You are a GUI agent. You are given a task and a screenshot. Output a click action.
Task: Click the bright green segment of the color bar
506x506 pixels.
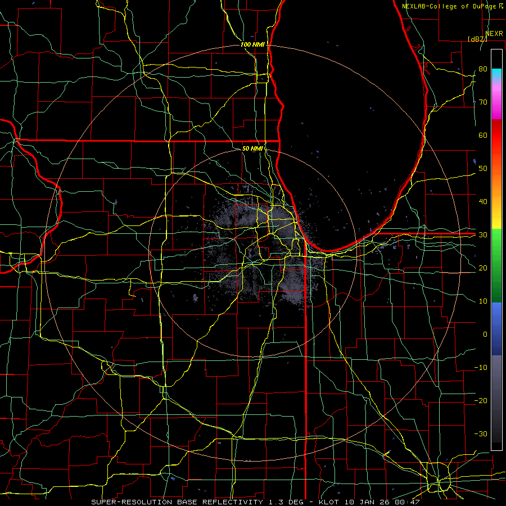496,245
